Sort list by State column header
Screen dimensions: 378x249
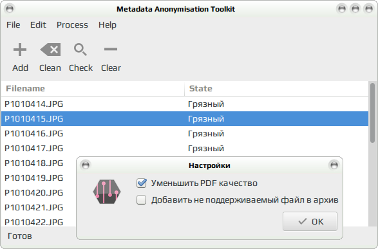click(276, 89)
